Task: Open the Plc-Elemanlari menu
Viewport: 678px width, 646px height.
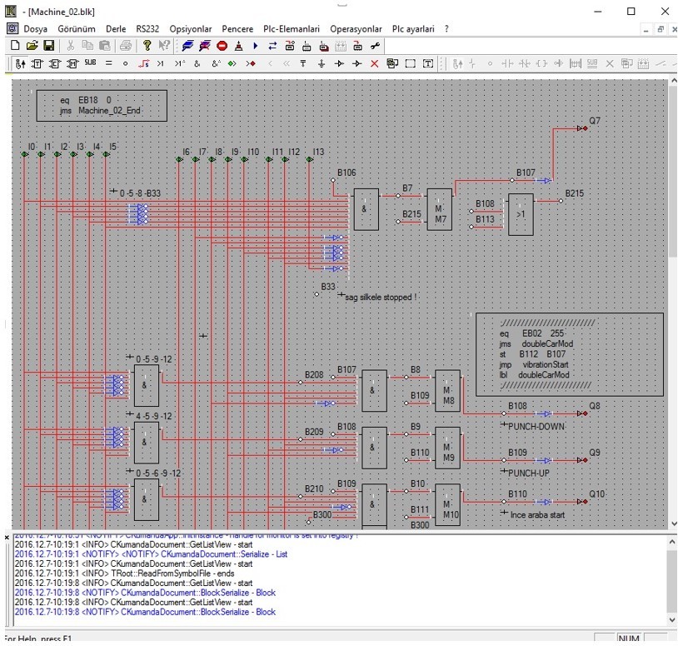Action: (x=292, y=29)
